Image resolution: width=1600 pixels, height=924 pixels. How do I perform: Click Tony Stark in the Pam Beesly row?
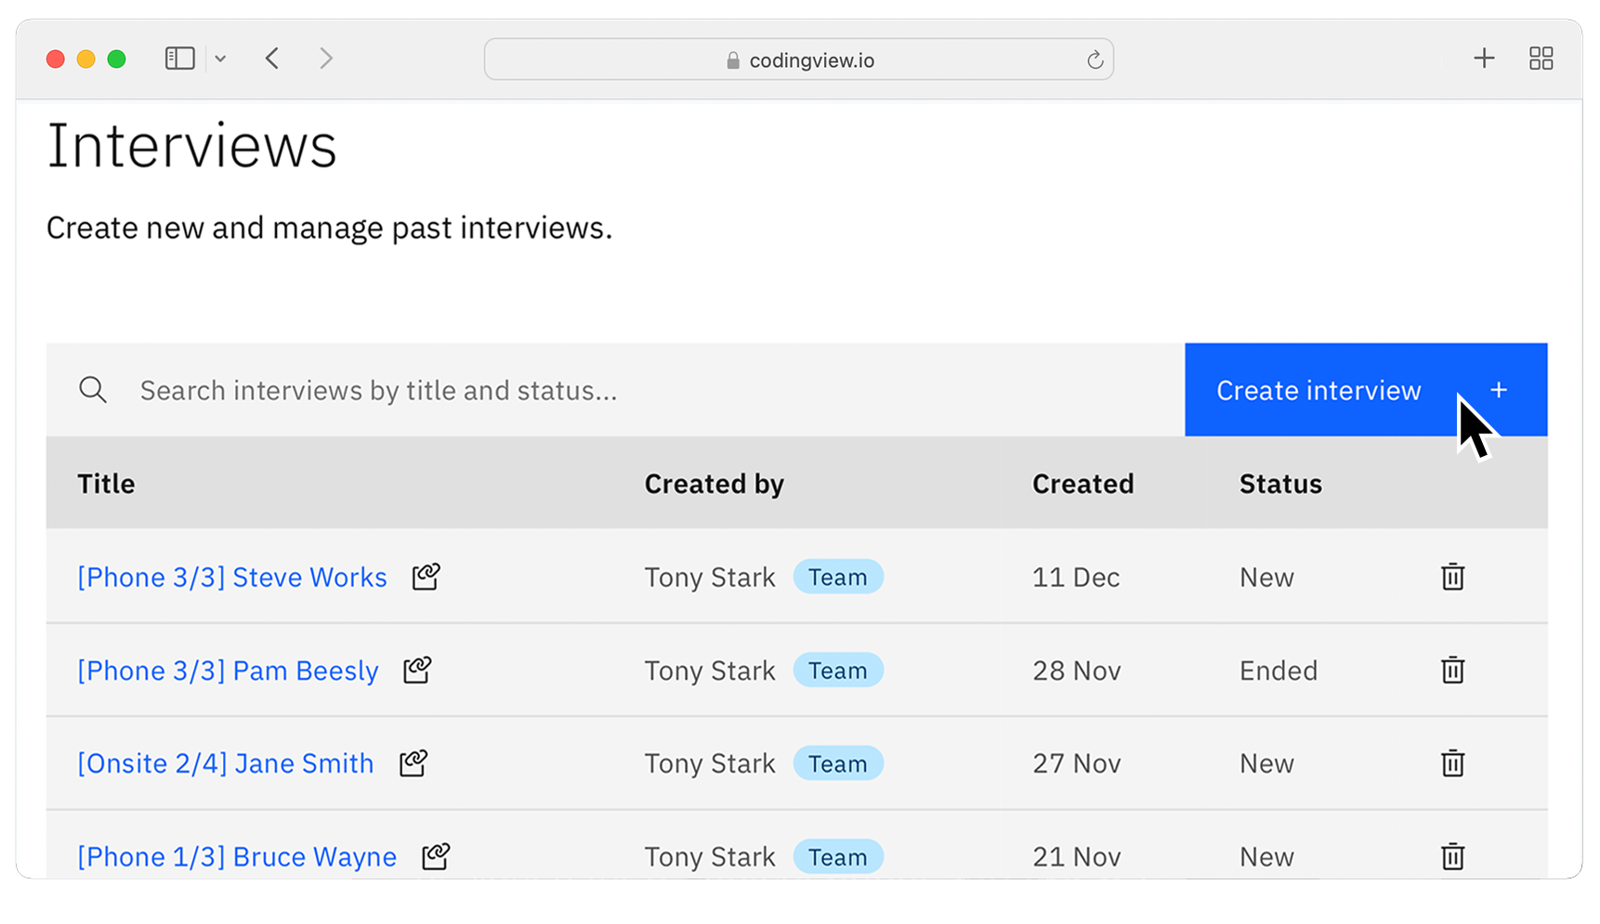pos(710,670)
